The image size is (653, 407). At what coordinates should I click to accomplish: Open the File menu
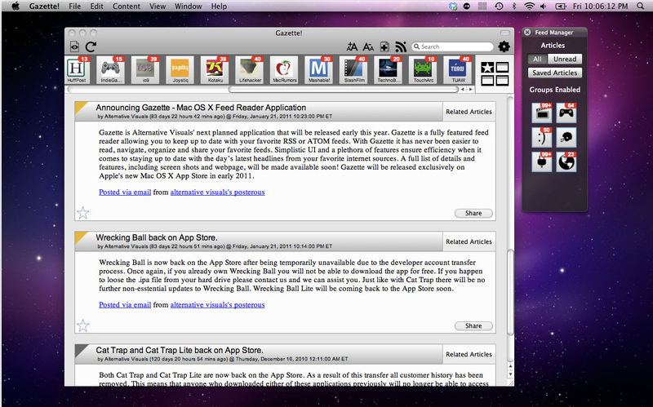pos(75,7)
